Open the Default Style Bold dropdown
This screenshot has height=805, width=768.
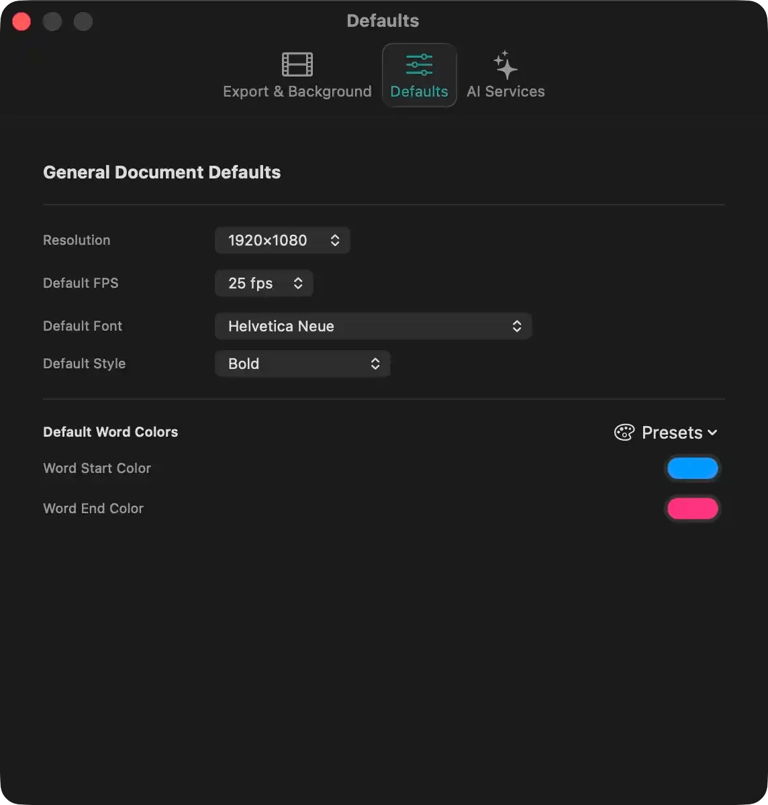[x=303, y=364]
